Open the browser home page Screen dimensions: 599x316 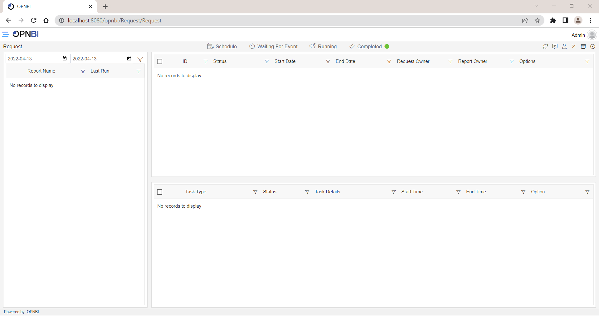pos(46,20)
